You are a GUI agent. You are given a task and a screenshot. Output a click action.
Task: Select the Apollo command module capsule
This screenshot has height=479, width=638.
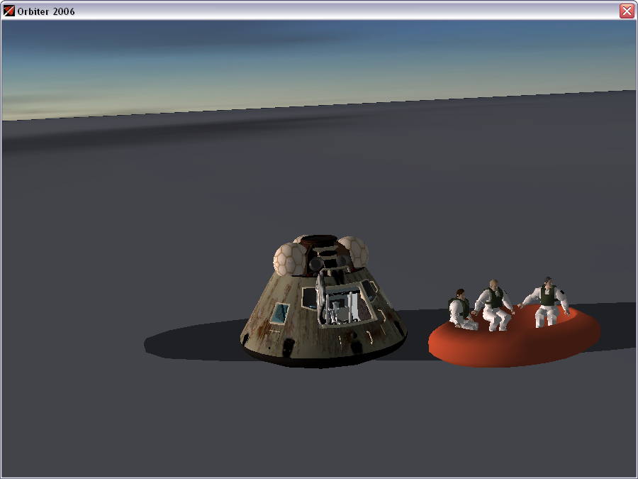pyautogui.click(x=323, y=302)
